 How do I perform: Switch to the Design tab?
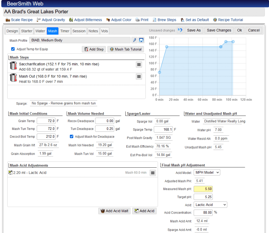point(12,31)
